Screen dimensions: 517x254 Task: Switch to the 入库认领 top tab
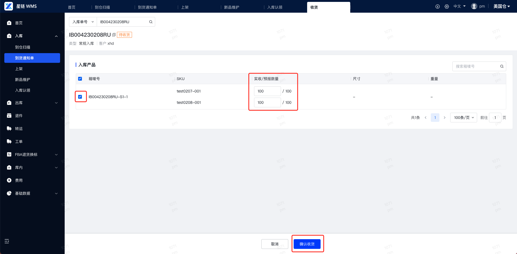click(x=275, y=7)
